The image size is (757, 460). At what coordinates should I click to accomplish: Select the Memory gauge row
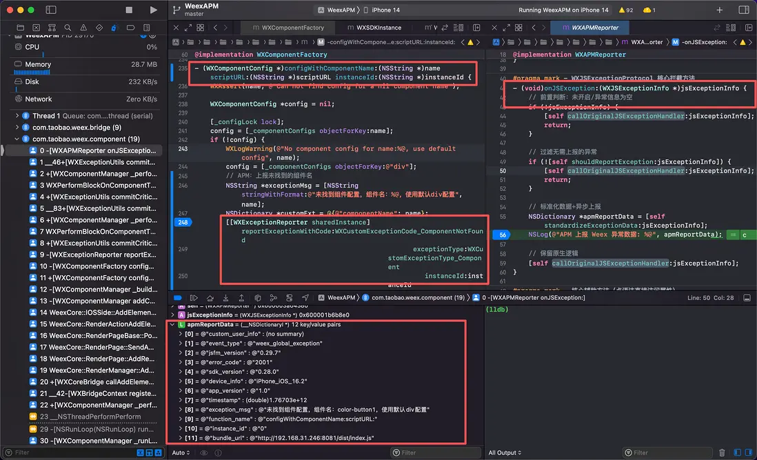click(38, 64)
